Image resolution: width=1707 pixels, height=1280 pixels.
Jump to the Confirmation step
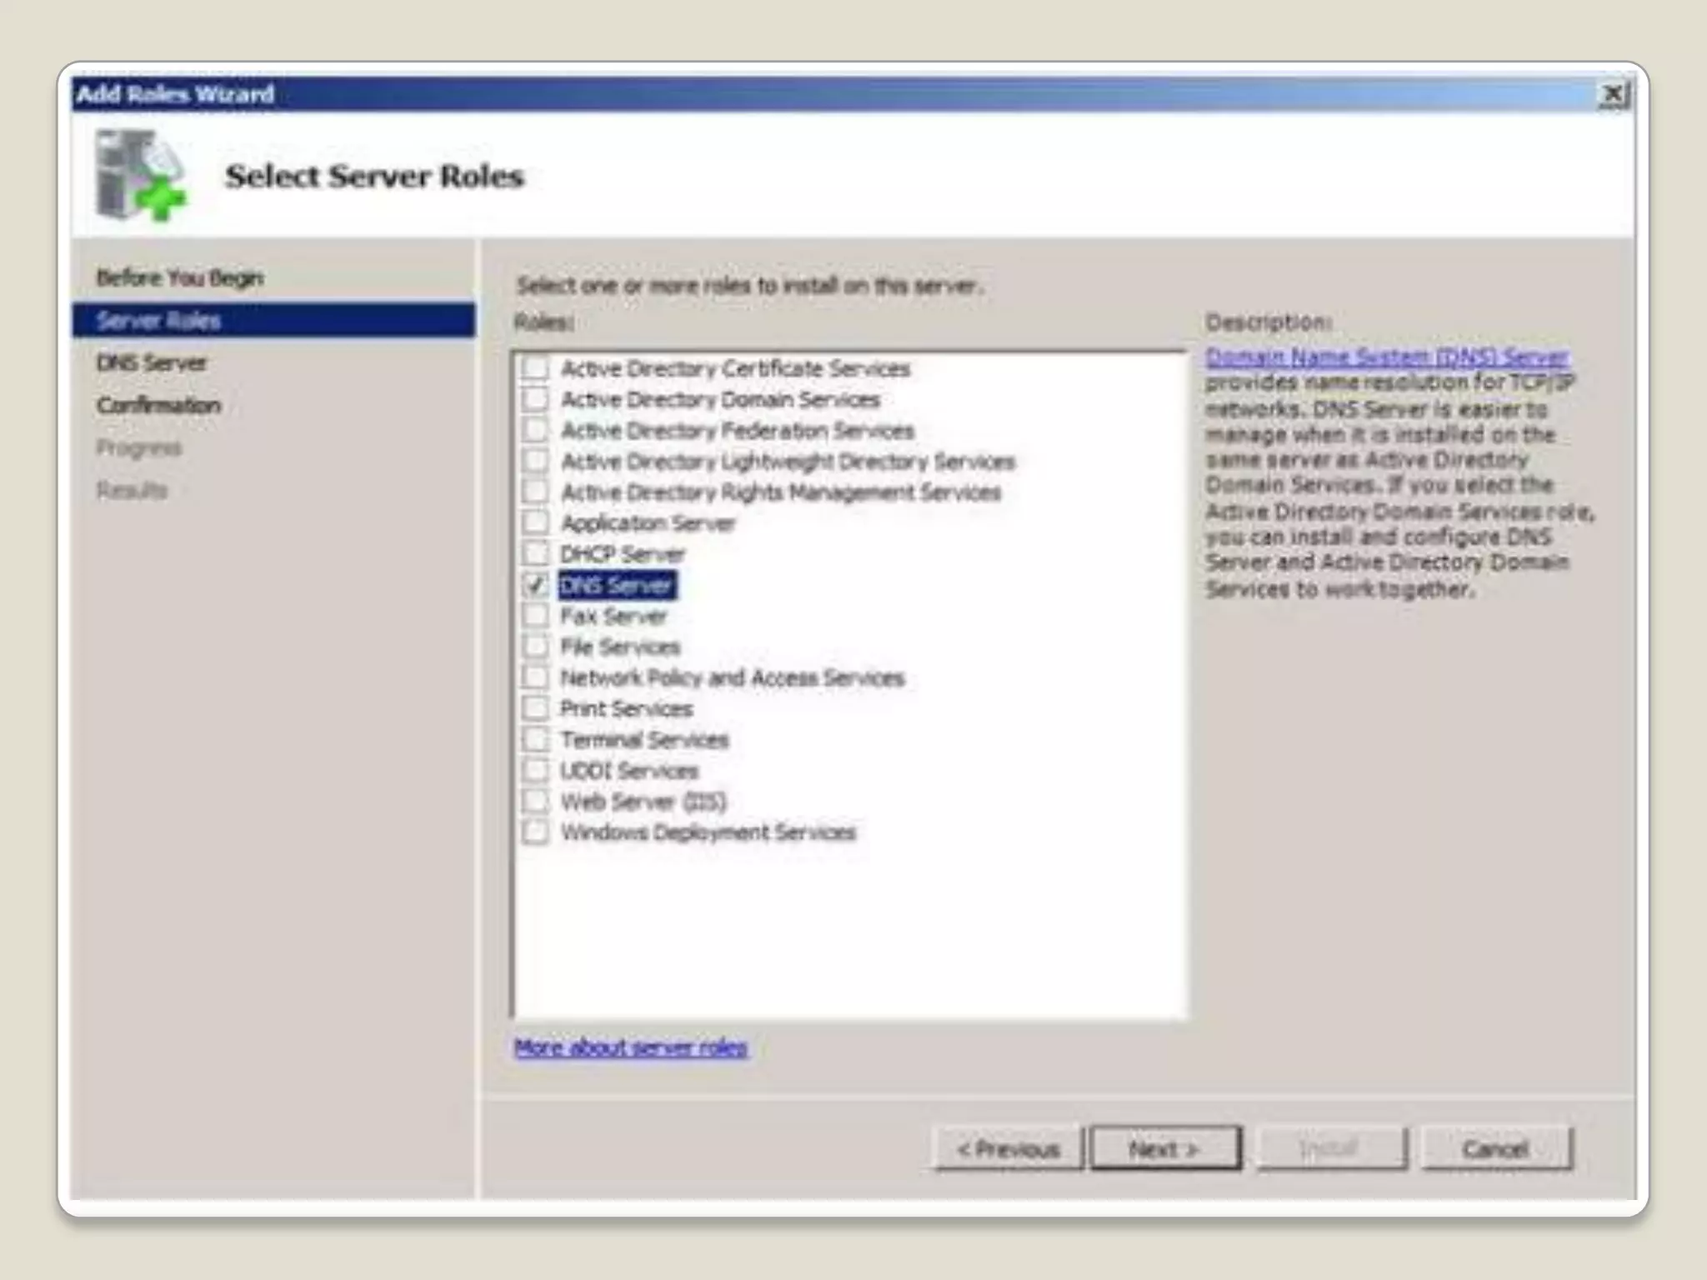[158, 406]
